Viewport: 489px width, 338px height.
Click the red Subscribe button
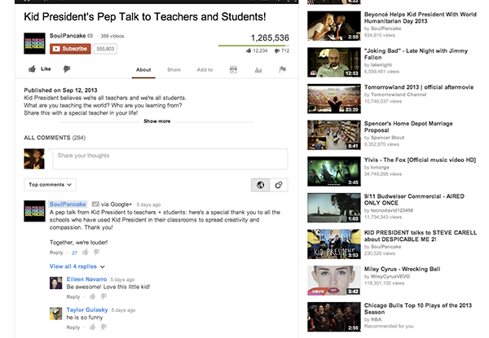[70, 49]
